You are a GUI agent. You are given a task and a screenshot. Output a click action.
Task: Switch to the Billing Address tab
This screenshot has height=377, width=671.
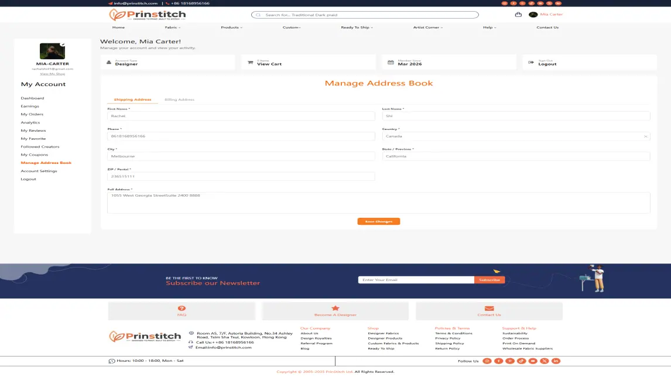point(179,100)
